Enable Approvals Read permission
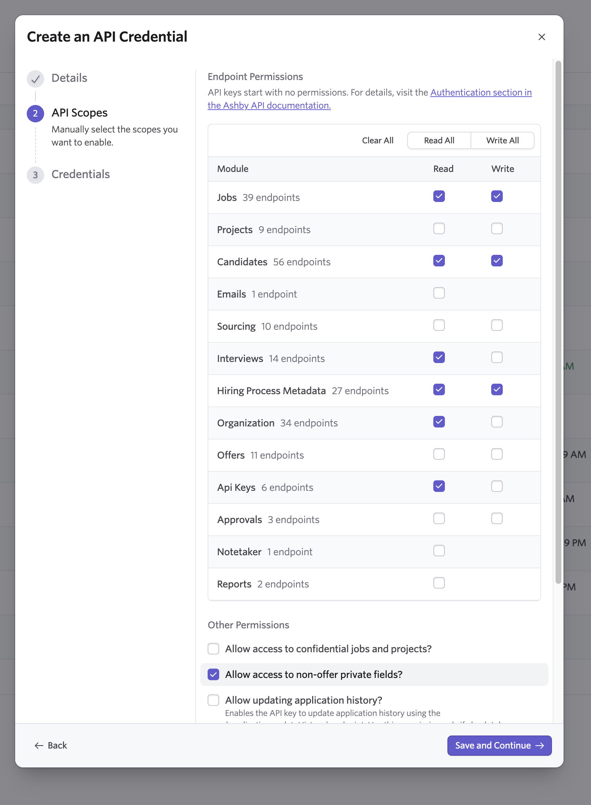The height and width of the screenshot is (805, 591). (439, 518)
